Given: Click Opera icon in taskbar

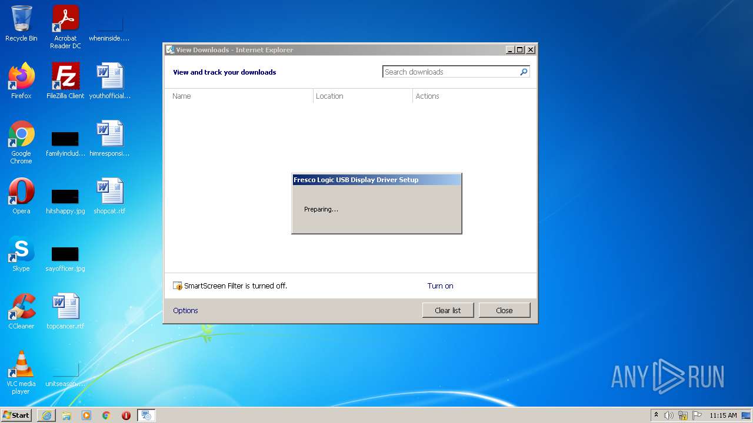Looking at the screenshot, I should pyautogui.click(x=126, y=415).
